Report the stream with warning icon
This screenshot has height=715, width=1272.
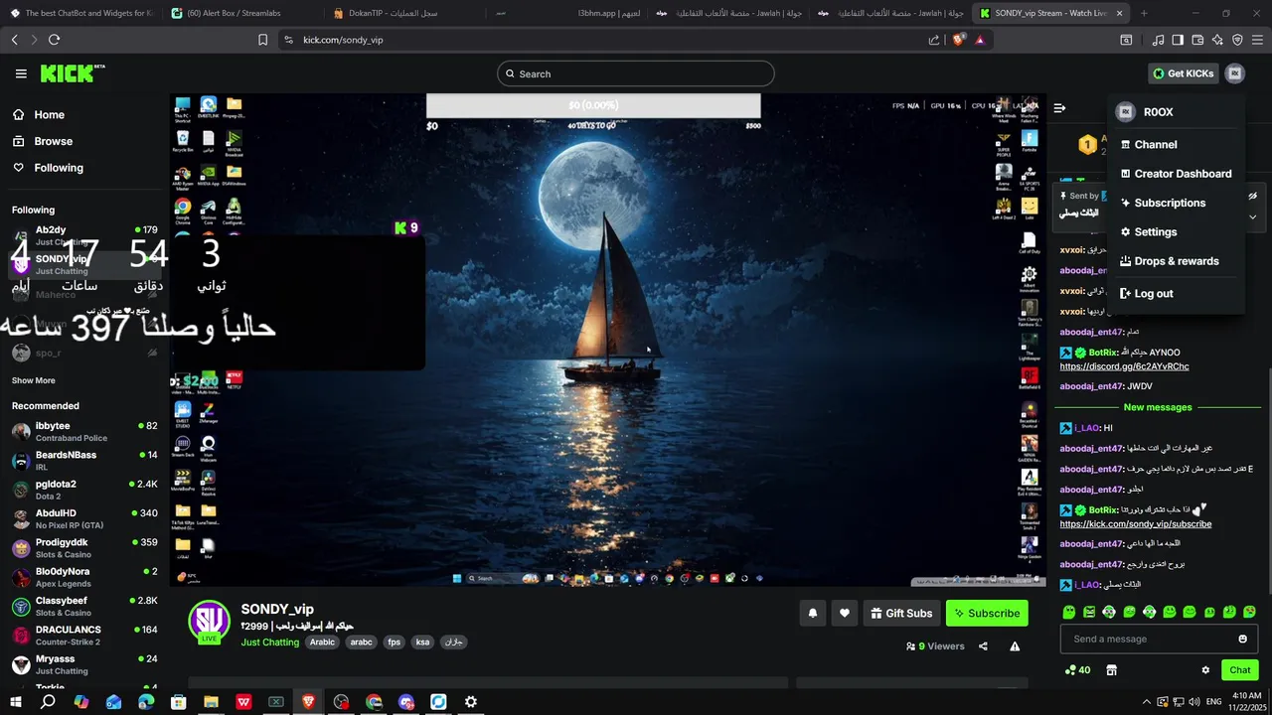click(x=1015, y=646)
